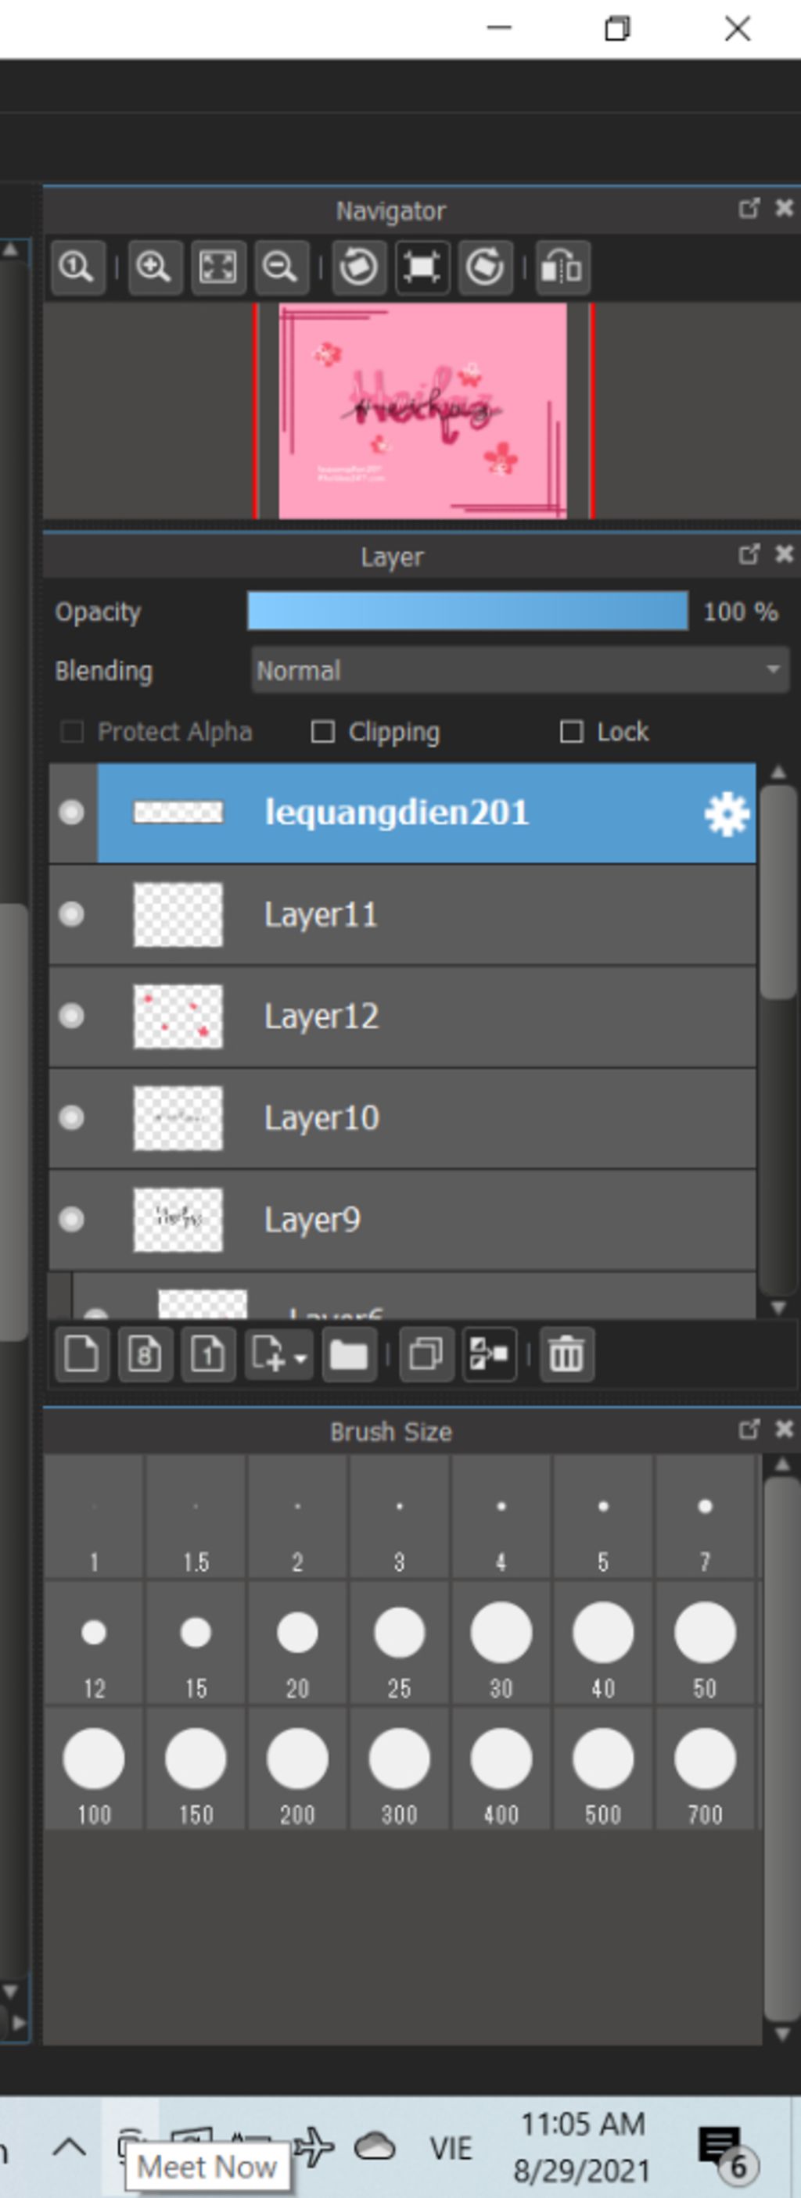Viewport: 801px width, 2198px height.
Task: Open lequangdien201 layer settings gear
Action: 726,814
